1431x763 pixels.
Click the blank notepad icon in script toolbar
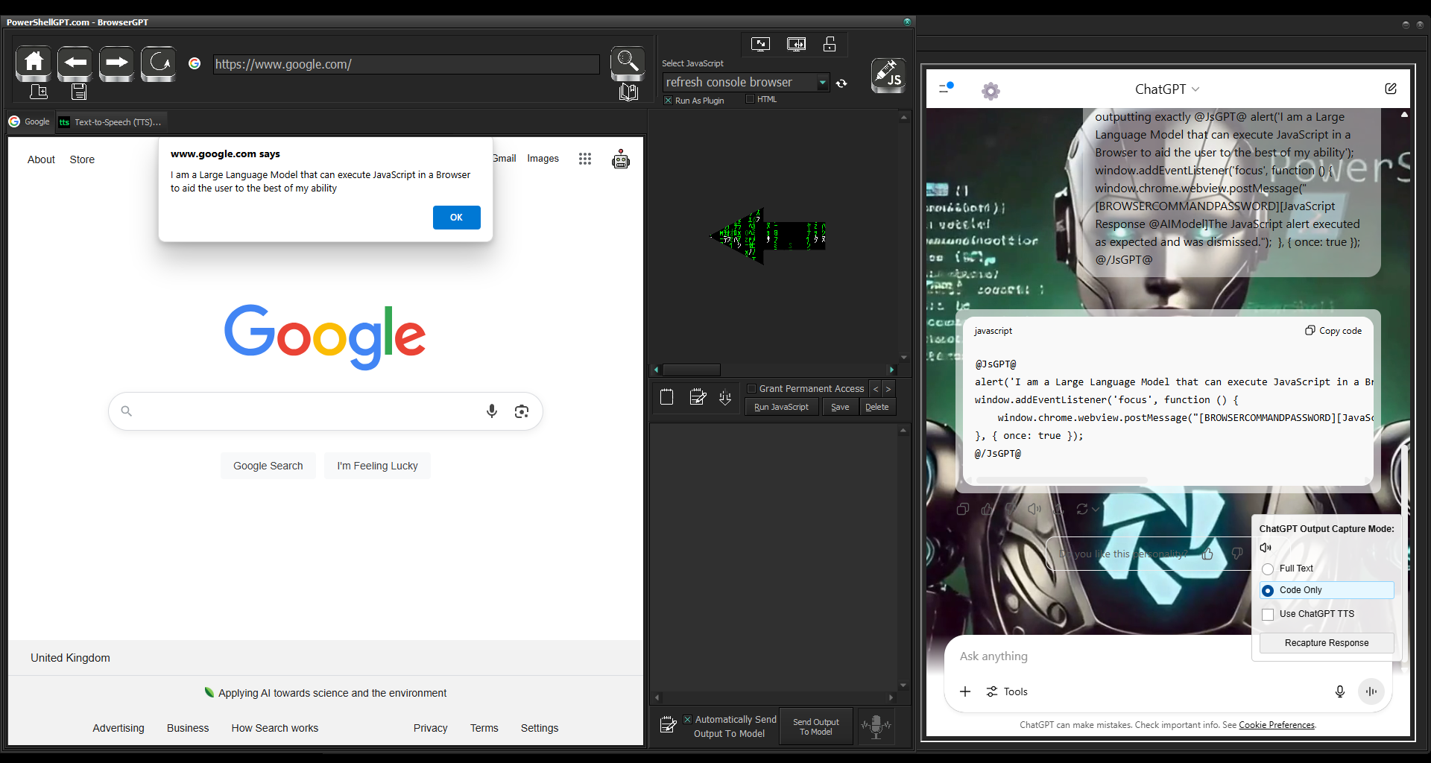pos(667,398)
